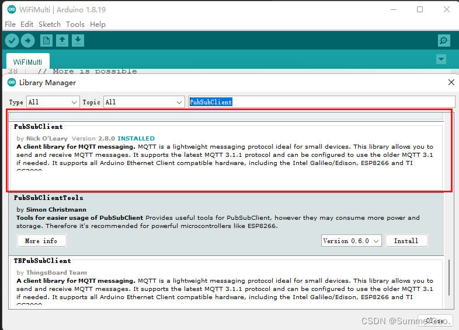Select the WiFiMulti sketch tab

(x=28, y=62)
